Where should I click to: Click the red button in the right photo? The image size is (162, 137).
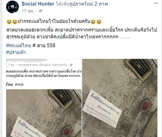click(145, 106)
